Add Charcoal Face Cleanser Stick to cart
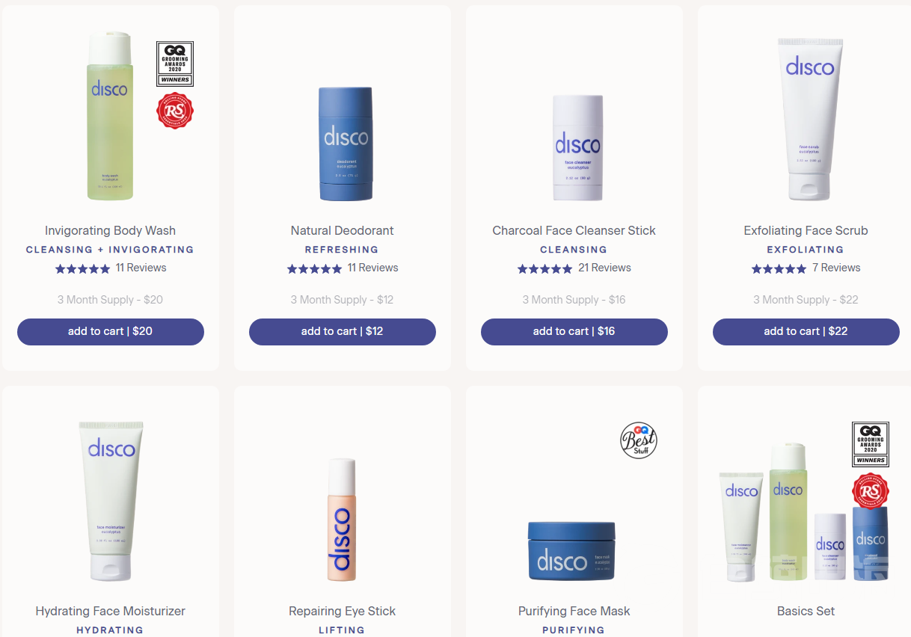This screenshot has height=637, width=911. (x=574, y=331)
